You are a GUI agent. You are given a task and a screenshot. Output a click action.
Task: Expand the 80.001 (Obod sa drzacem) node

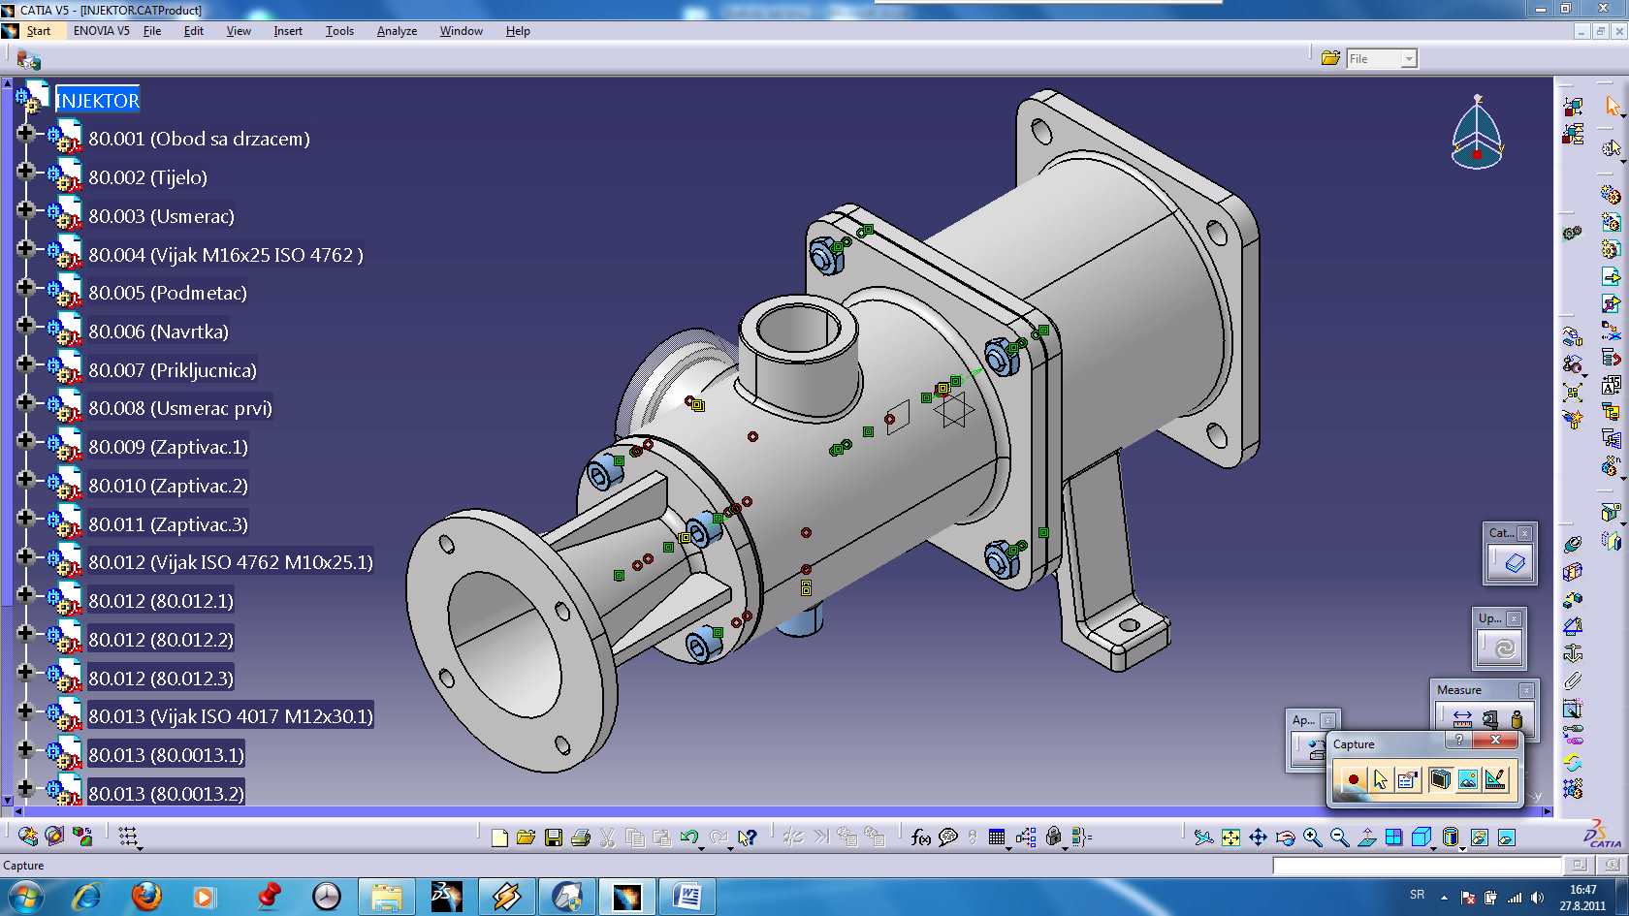tap(26, 134)
